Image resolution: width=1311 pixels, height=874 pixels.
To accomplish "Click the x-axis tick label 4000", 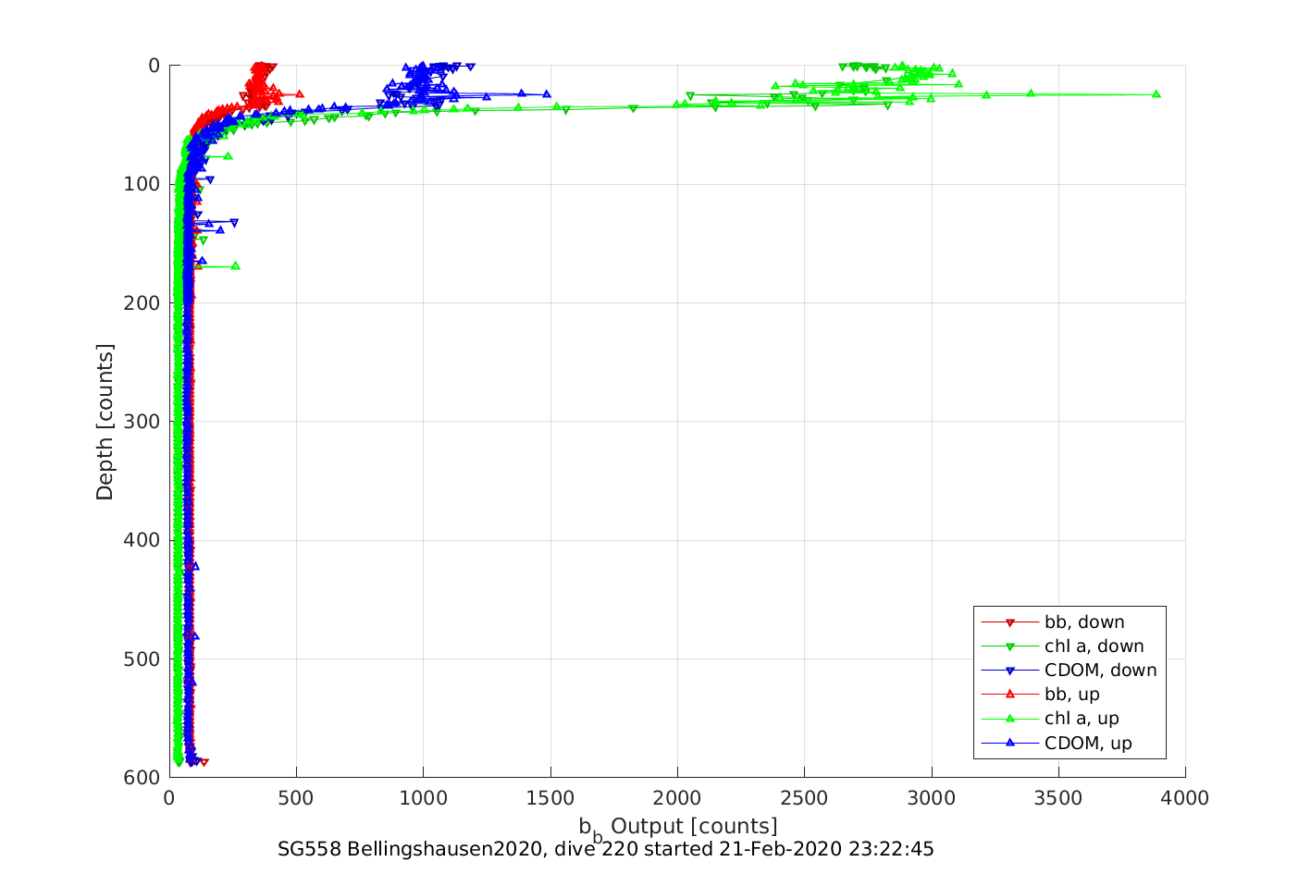I will (1185, 798).
